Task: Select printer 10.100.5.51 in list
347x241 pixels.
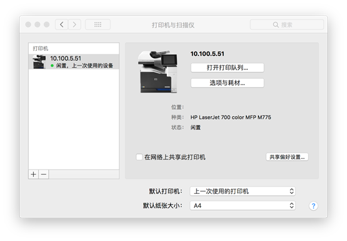Action: 74,62
